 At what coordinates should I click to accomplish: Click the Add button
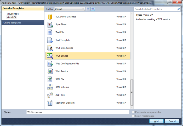pyautogui.click(x=156, y=121)
